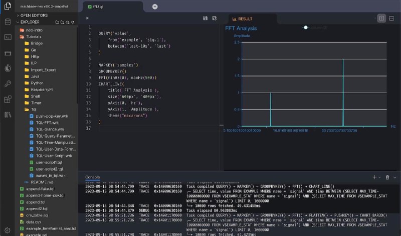This screenshot has height=236, width=401.
Task: Save the fft.tql file
Action: [x=205, y=18]
